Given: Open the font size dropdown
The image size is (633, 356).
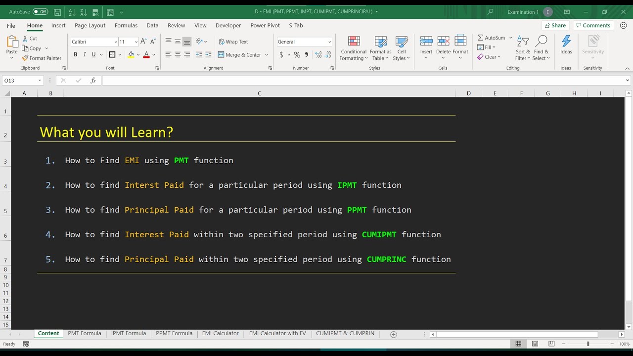Looking at the screenshot, I should click(x=136, y=42).
